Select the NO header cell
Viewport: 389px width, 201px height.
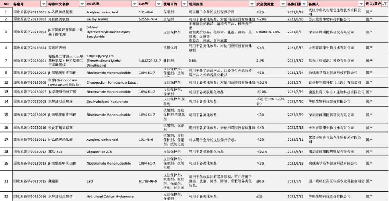6,4
